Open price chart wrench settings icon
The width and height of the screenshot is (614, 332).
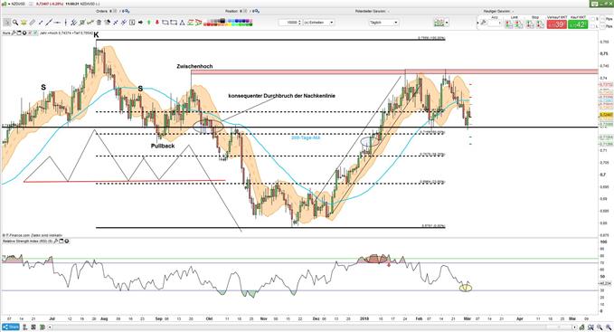[x=14, y=33]
